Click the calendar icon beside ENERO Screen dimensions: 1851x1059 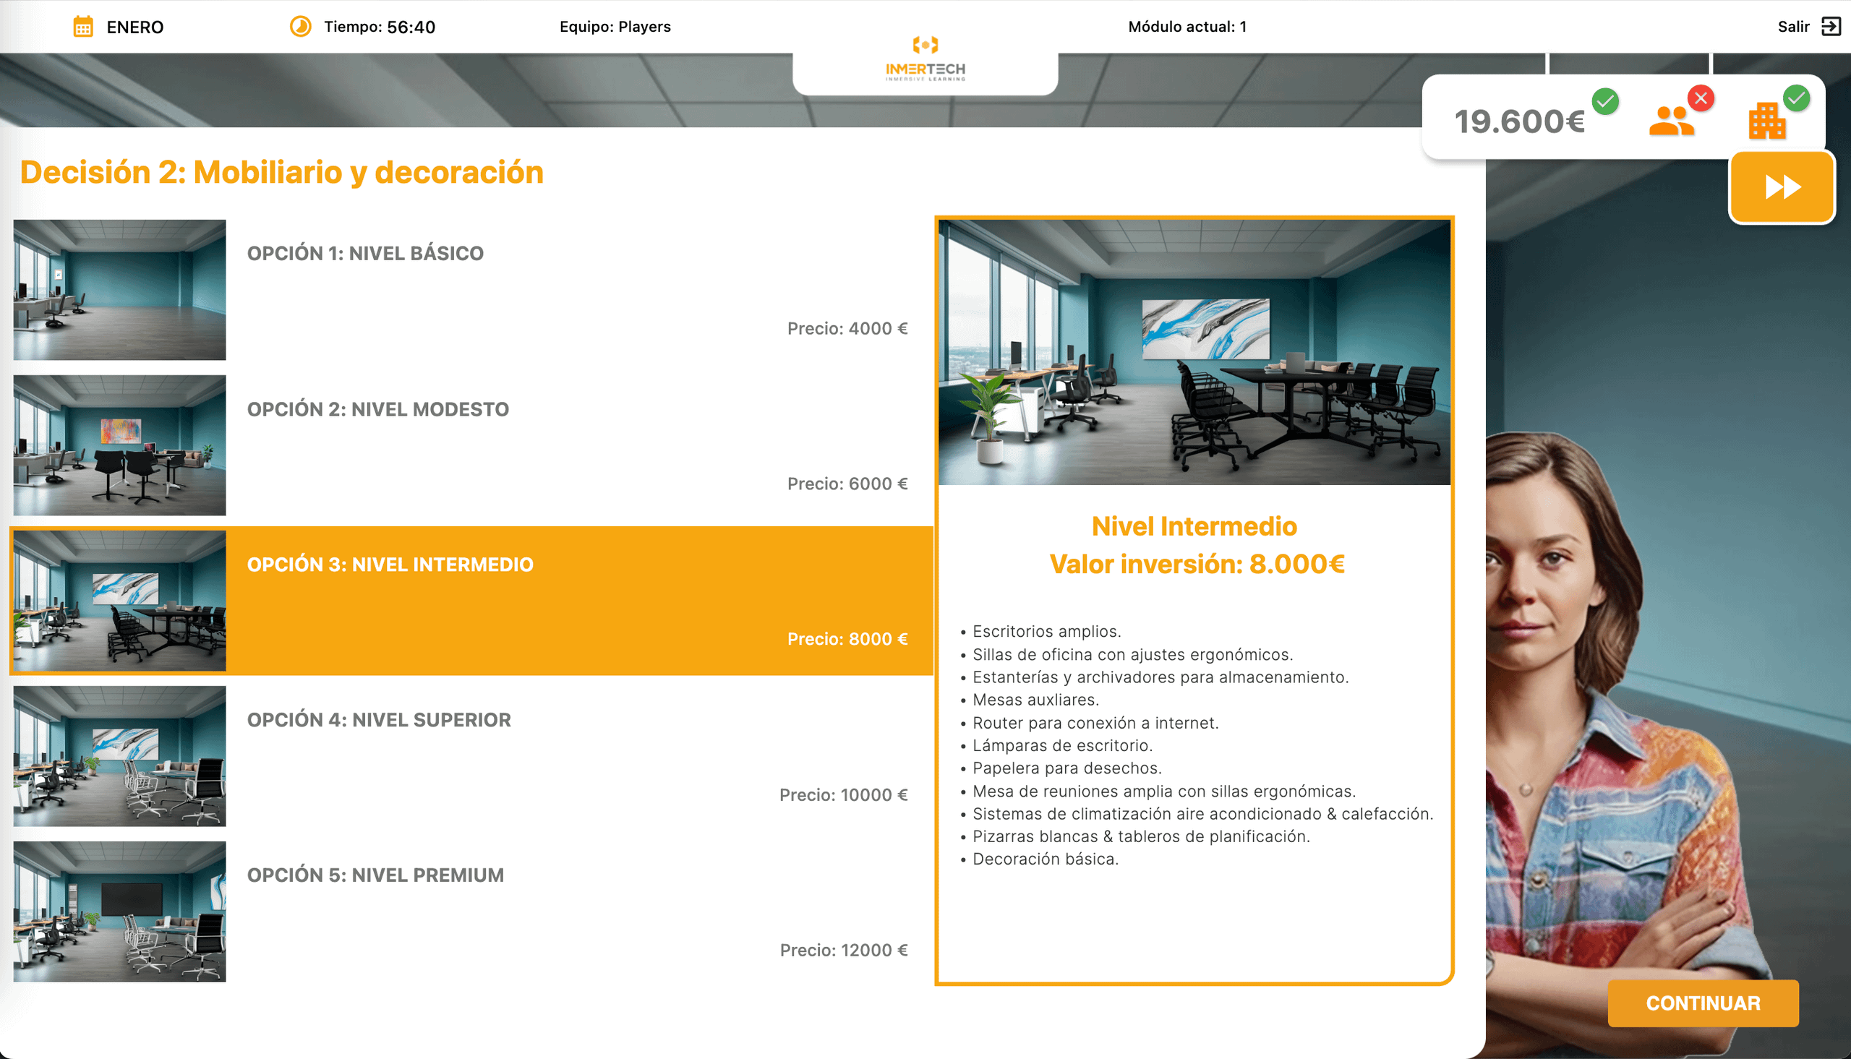click(x=83, y=27)
